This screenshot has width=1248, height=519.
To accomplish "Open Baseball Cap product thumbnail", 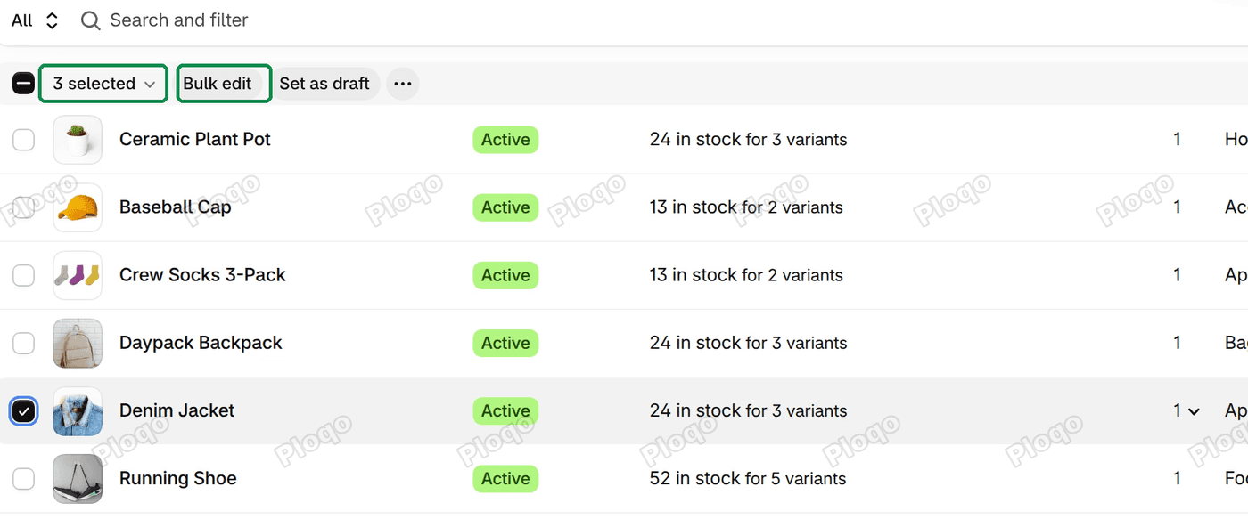I will coord(78,207).
